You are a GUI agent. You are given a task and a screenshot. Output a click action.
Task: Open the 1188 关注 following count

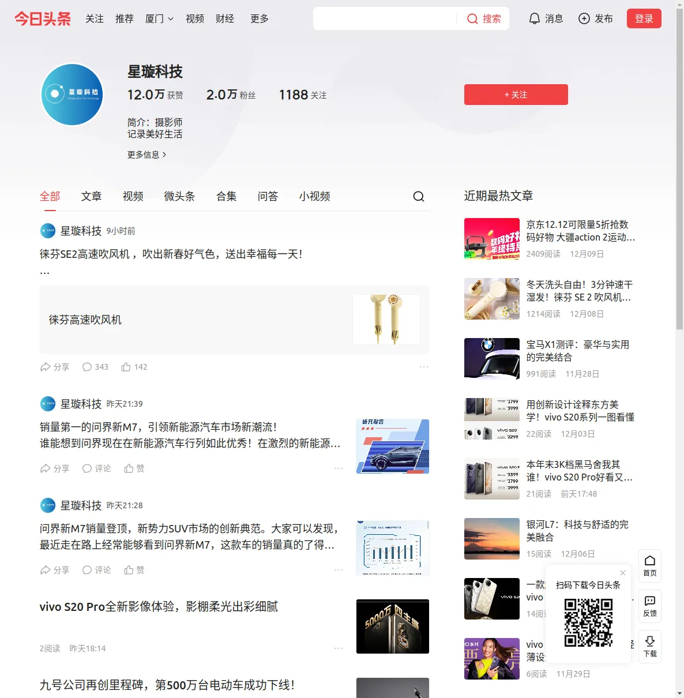[x=303, y=95]
